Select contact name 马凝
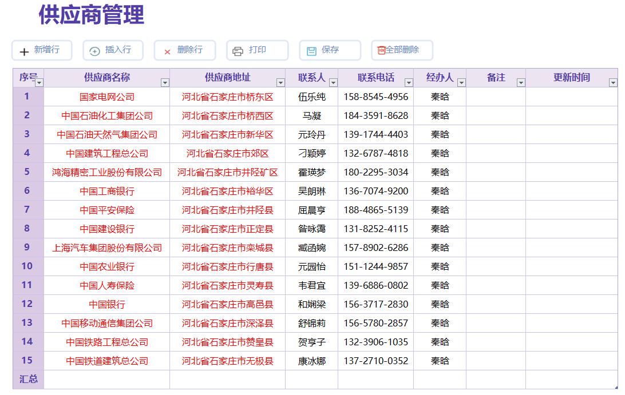625x395 pixels. (312, 116)
